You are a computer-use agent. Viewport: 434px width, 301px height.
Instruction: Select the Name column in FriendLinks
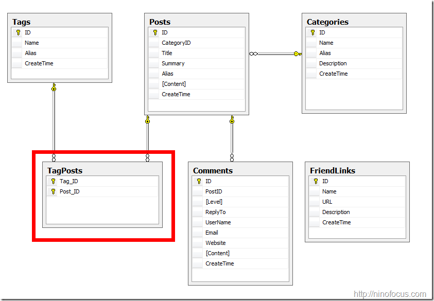coord(357,191)
